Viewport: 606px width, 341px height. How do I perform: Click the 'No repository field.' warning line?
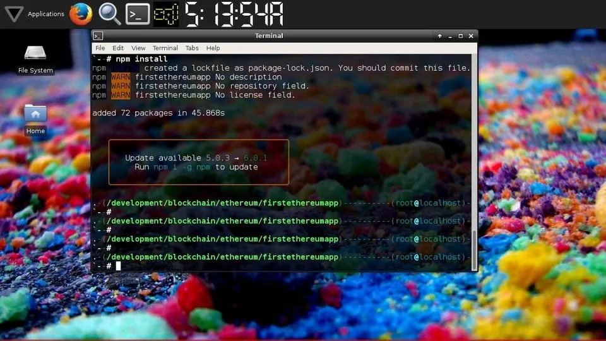(x=201, y=86)
